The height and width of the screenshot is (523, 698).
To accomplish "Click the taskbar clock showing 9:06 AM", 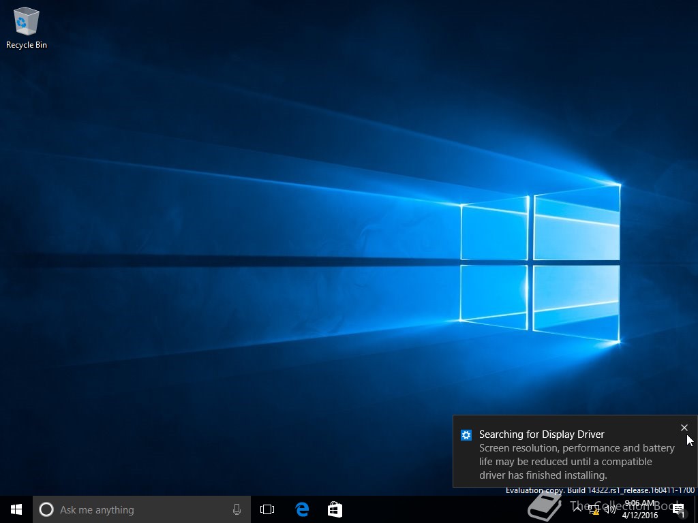I will pos(639,509).
